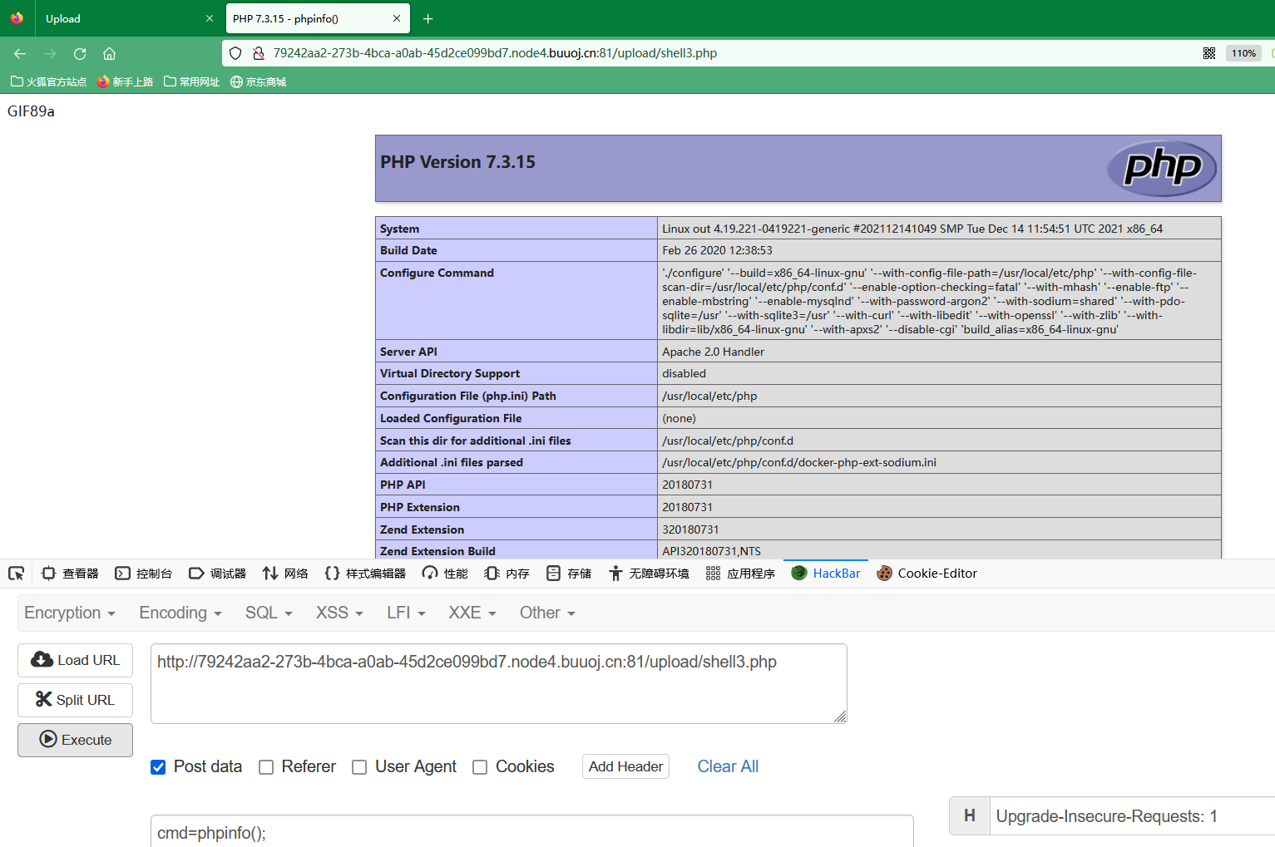Uncheck the Post data checkbox

tap(158, 767)
